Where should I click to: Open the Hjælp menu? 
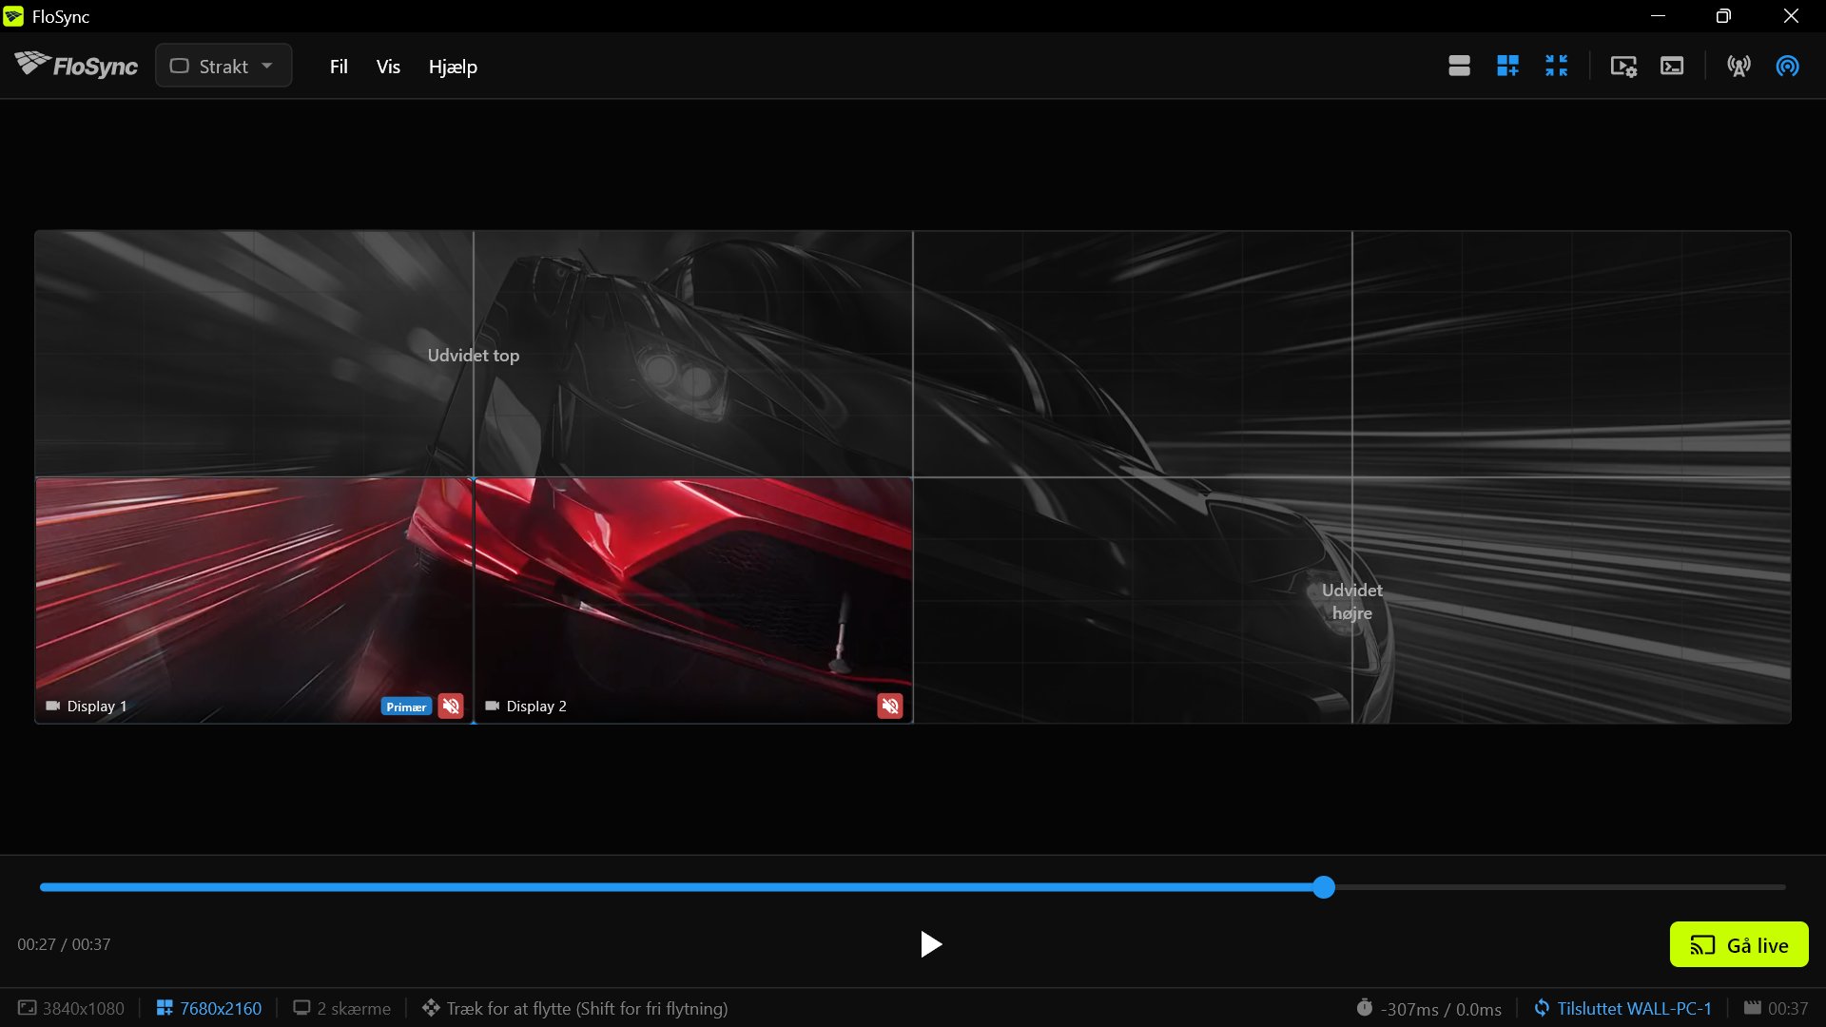pos(453,67)
